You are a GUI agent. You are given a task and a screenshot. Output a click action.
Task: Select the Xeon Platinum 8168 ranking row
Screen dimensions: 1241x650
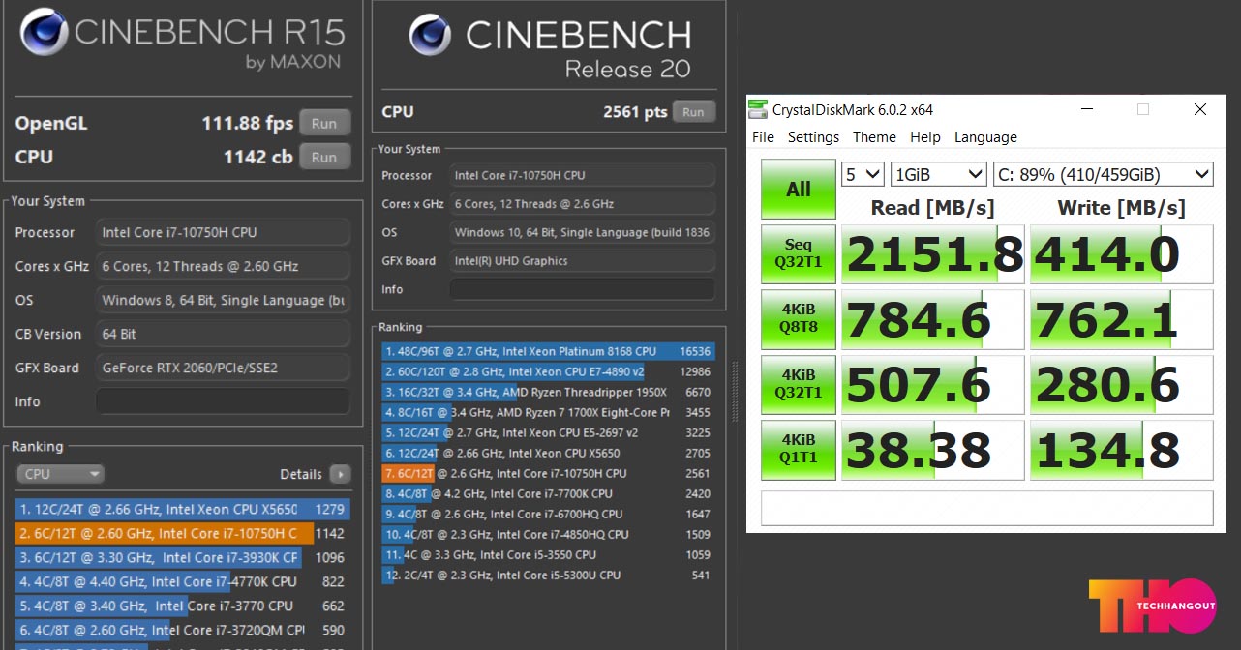point(548,351)
